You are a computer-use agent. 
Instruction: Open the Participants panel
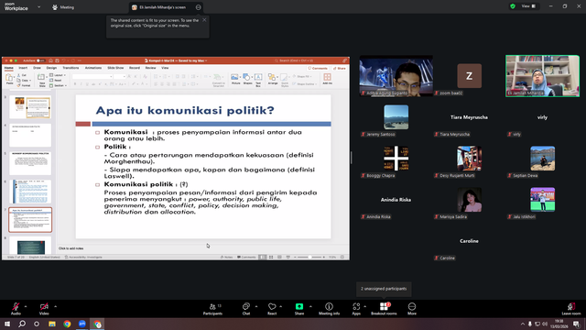point(212,308)
